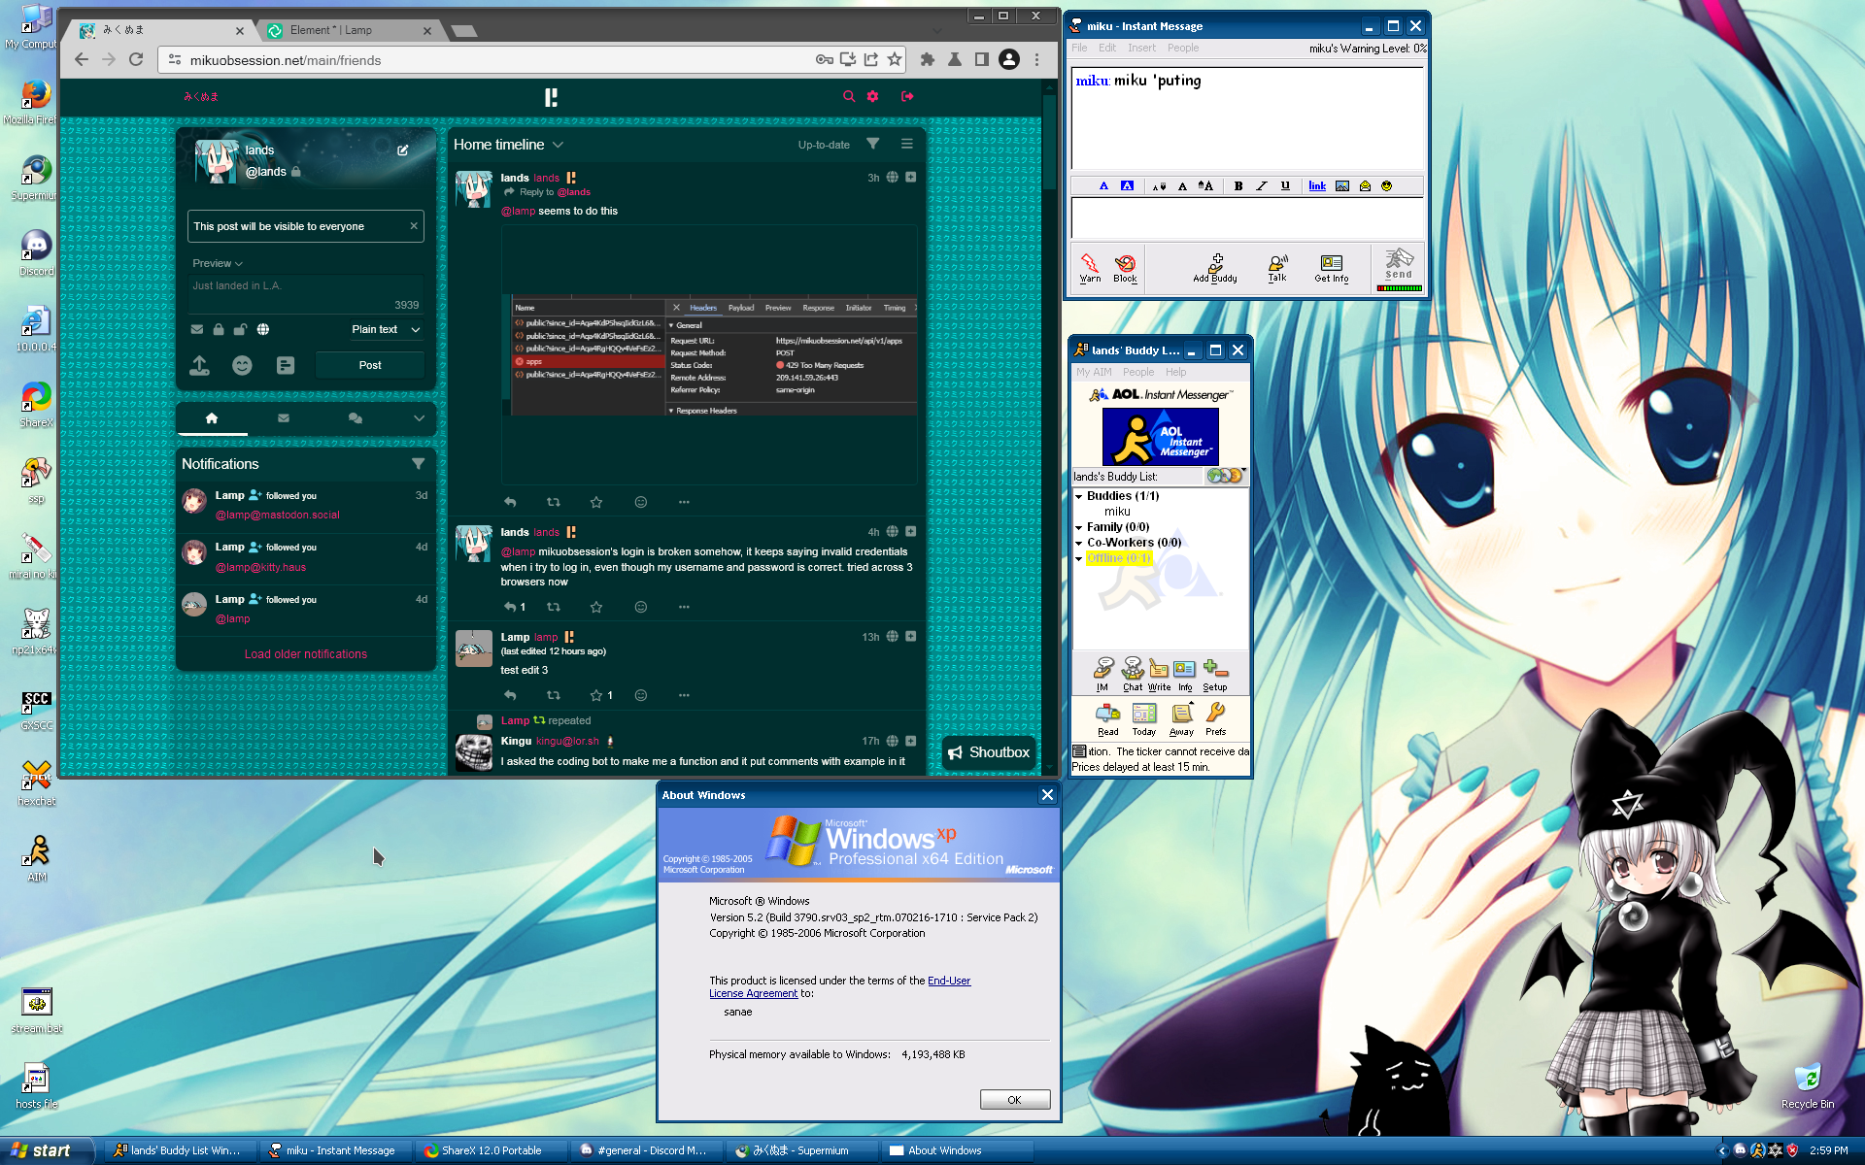The height and width of the screenshot is (1165, 1865).
Task: Open the My AIM menu in the Buddy List
Action: coord(1094,372)
